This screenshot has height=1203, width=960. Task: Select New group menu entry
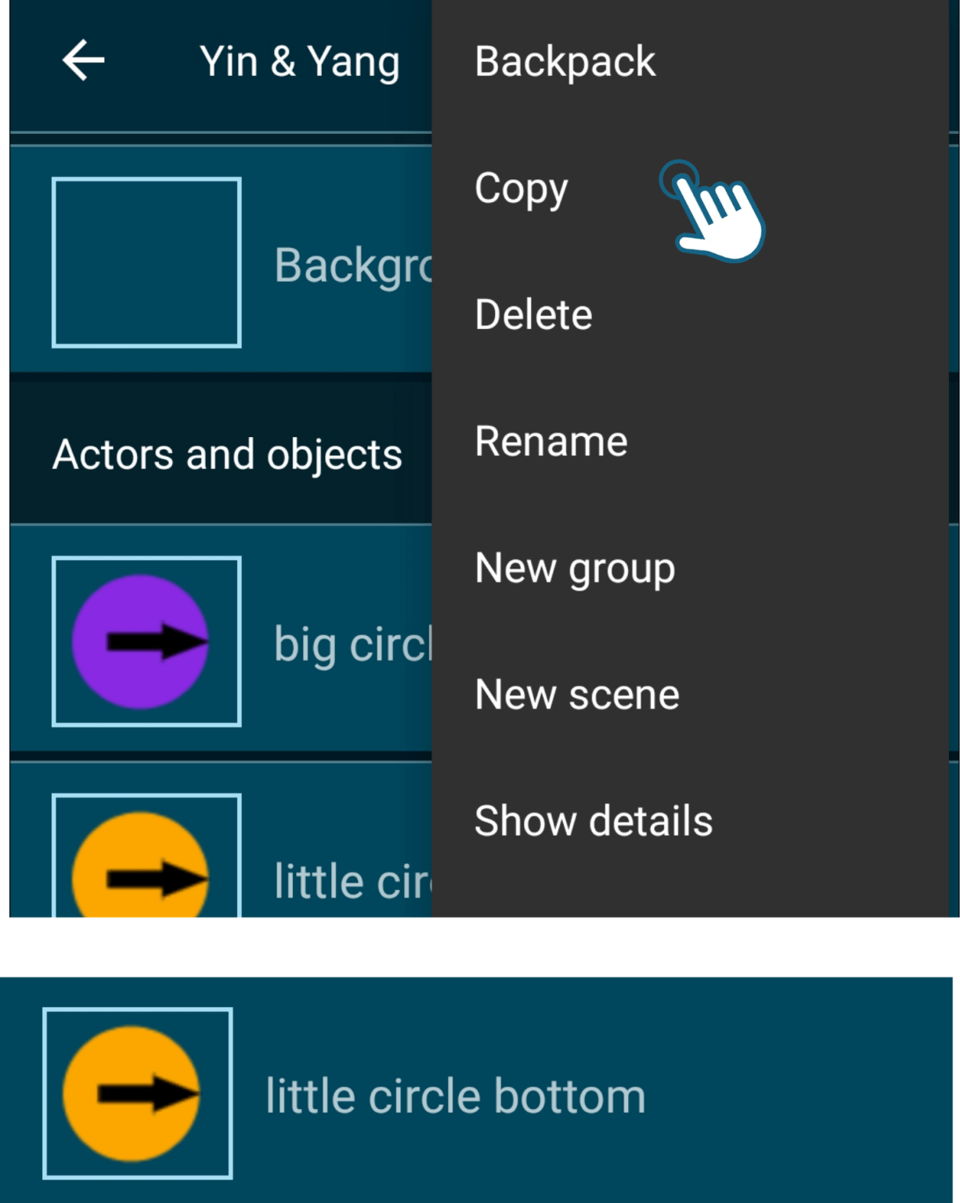pyautogui.click(x=574, y=569)
